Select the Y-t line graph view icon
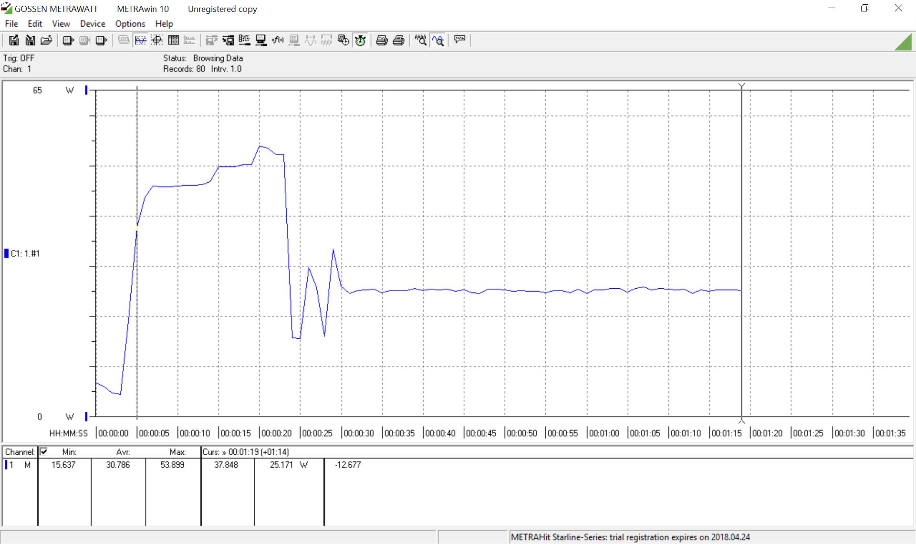 click(x=140, y=41)
